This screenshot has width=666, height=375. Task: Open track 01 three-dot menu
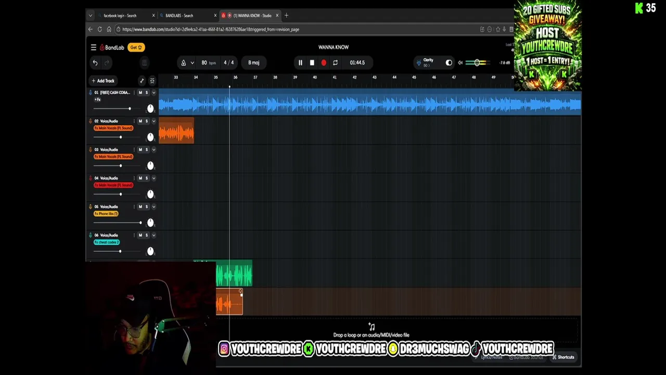tap(134, 93)
